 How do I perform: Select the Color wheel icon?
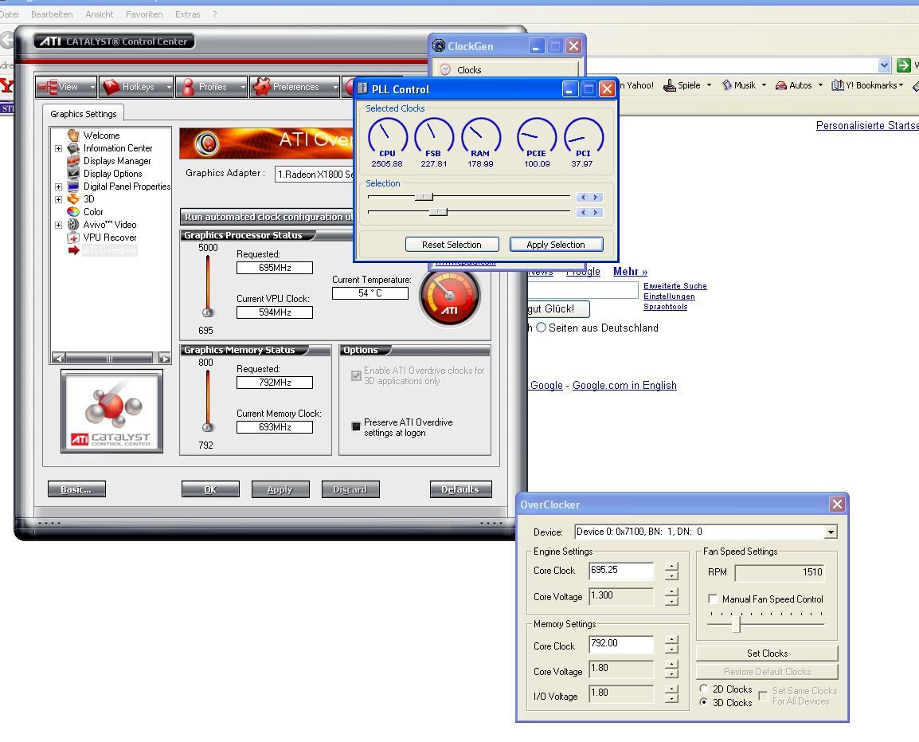(x=73, y=212)
